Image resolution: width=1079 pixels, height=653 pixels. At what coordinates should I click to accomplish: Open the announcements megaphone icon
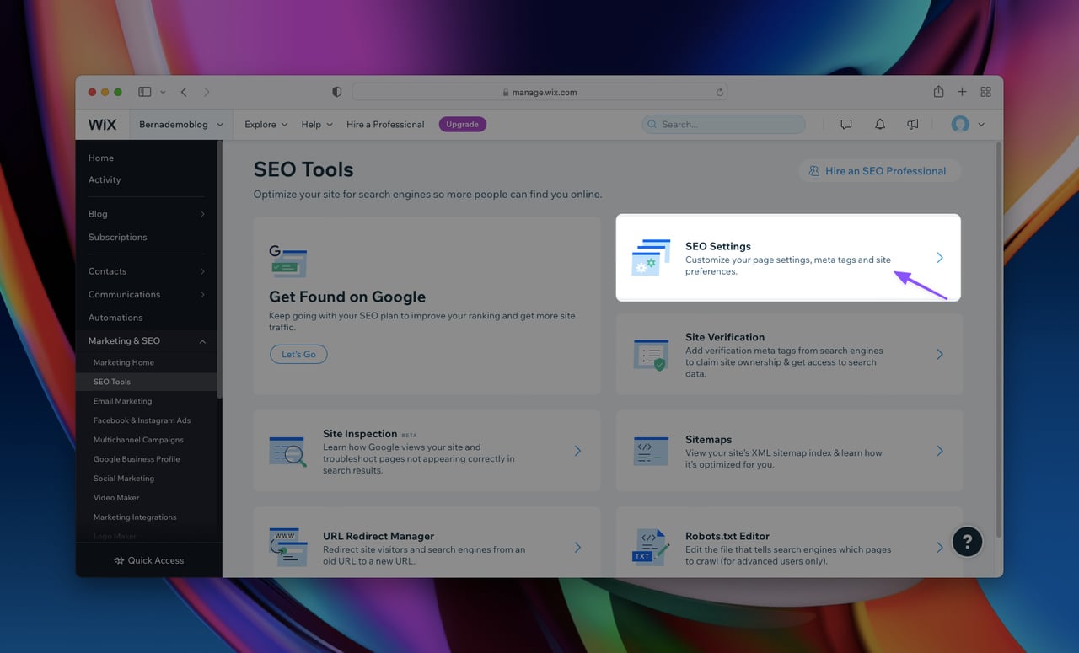(912, 124)
